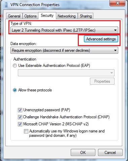Expand the Data encryption dropdown
This screenshot has height=161, width=128.
pyautogui.click(x=64, y=50)
